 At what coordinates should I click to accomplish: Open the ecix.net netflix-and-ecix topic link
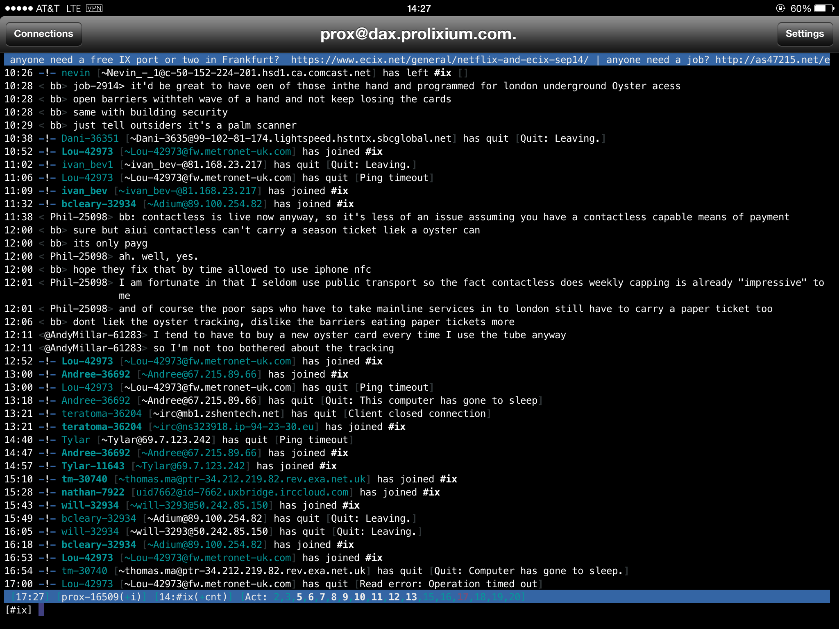tap(440, 60)
